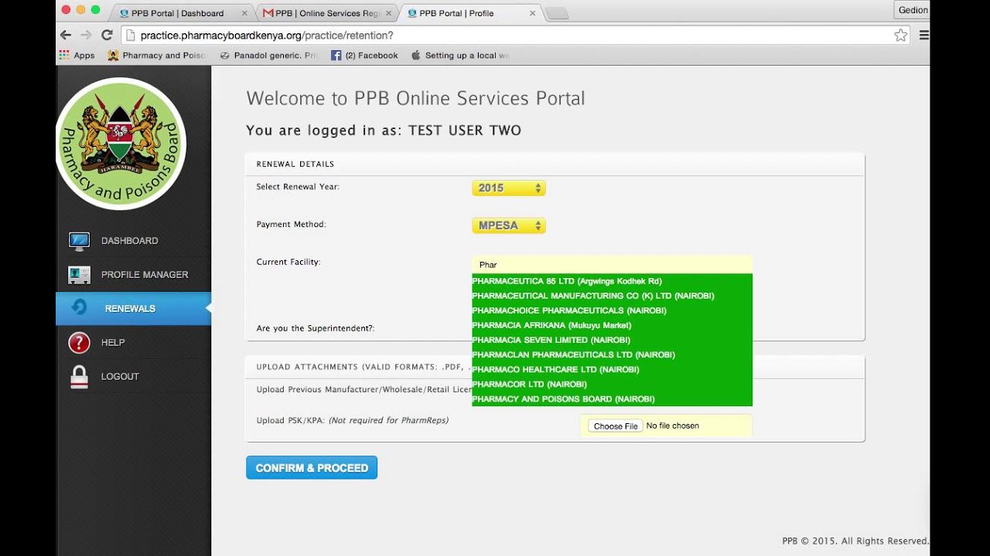Open Dashboard from the sidebar
This screenshot has height=556, width=990.
coord(133,241)
